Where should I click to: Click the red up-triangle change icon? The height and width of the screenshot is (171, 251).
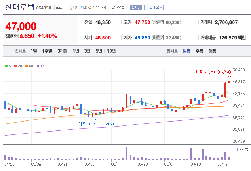[x=22, y=36]
